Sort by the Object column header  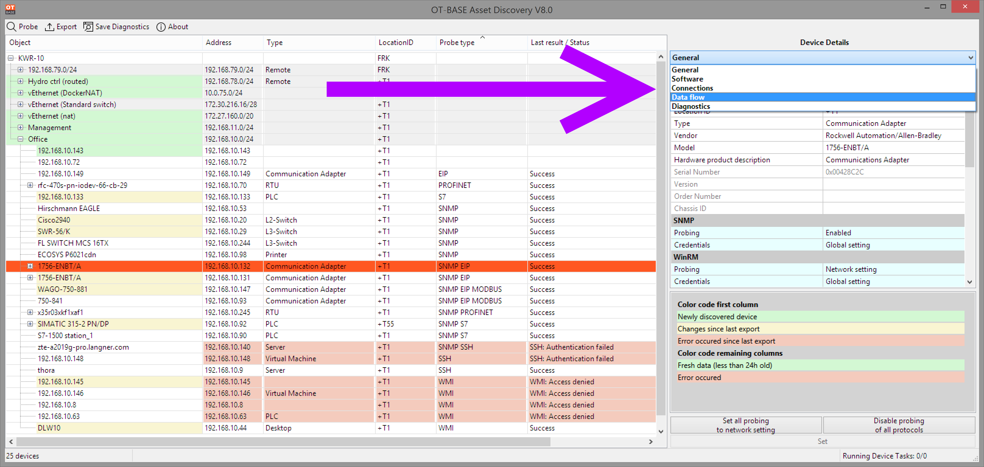pos(104,42)
